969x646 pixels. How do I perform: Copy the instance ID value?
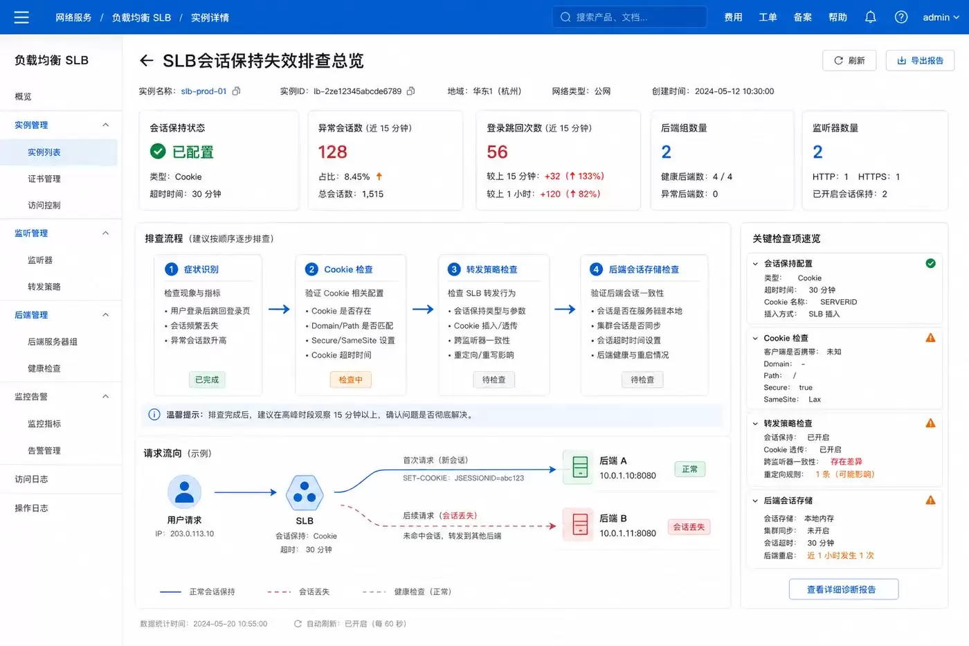pyautogui.click(x=410, y=91)
